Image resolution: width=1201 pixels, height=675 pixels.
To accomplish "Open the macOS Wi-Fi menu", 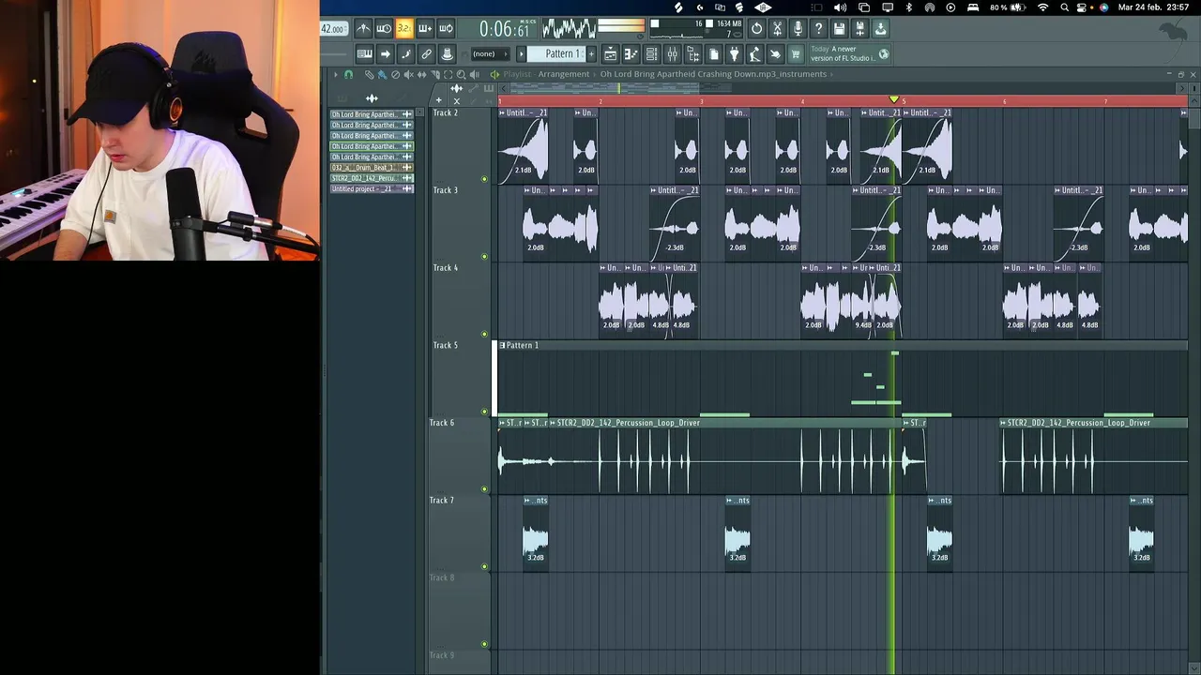I will point(1043,7).
